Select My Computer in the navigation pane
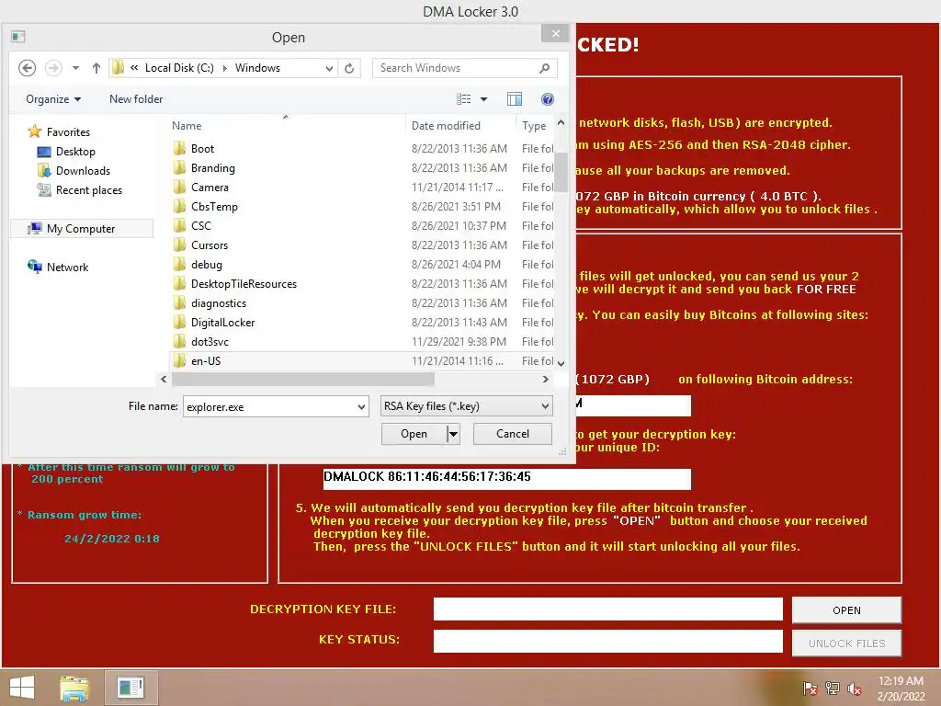This screenshot has height=706, width=941. (82, 228)
